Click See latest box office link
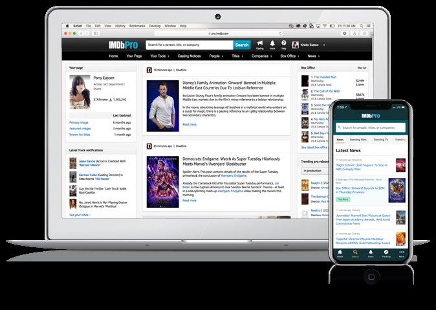436x310 pixels. [314, 147]
